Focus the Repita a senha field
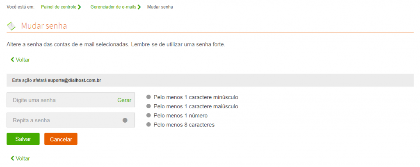Viewport: 420px width, 167px height. [71, 120]
